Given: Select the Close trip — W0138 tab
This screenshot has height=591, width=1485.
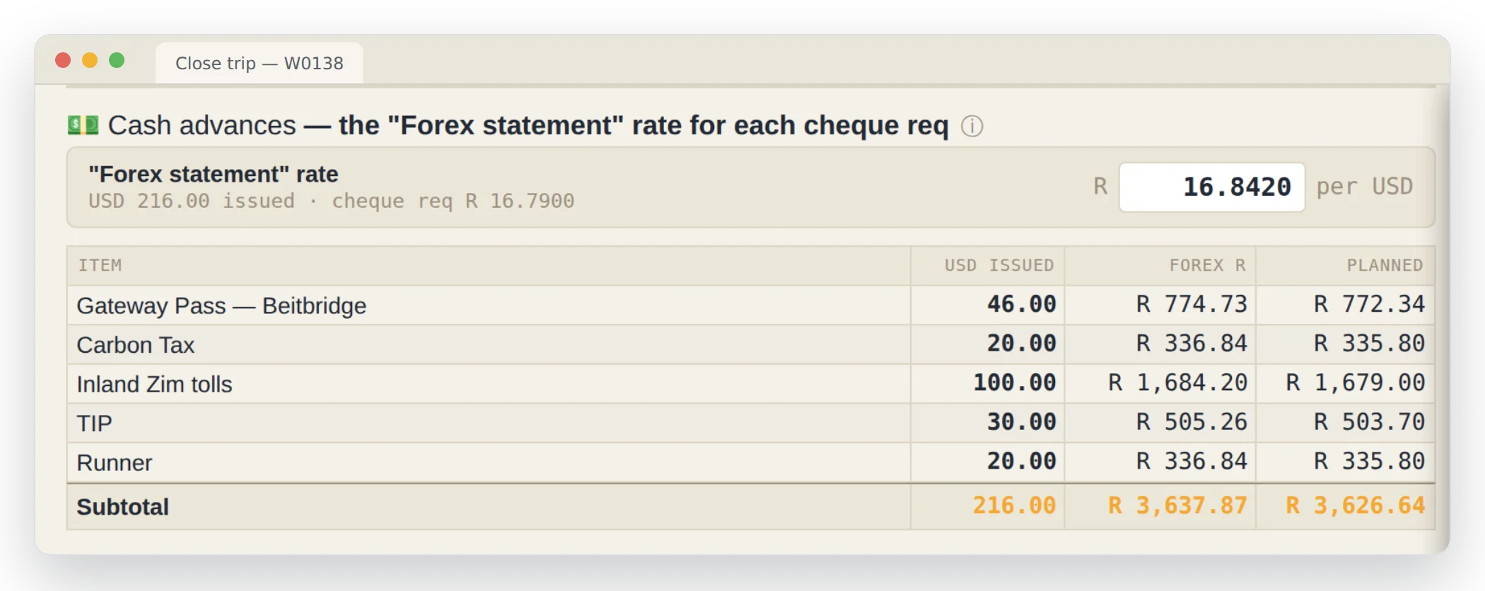Looking at the screenshot, I should 259,63.
